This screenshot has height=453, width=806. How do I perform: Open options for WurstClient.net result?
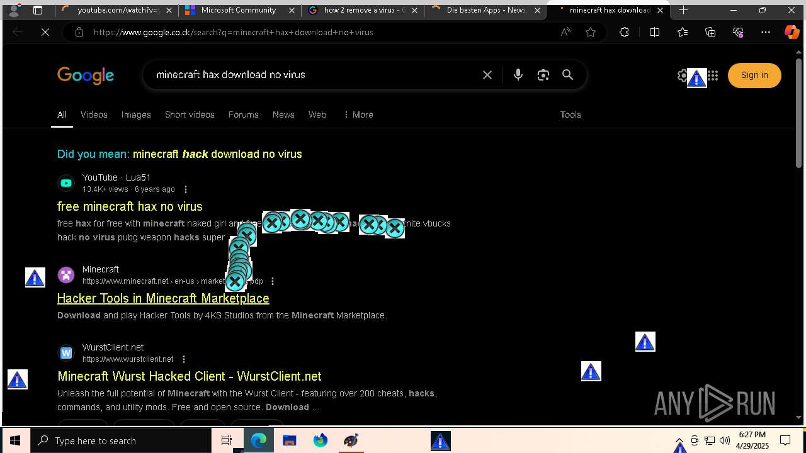click(183, 359)
